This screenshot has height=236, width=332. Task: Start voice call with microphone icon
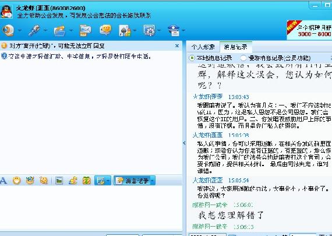34,30
